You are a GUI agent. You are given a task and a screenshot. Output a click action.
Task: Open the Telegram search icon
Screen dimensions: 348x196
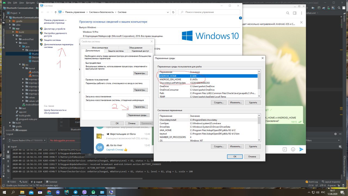click(x=288, y=13)
